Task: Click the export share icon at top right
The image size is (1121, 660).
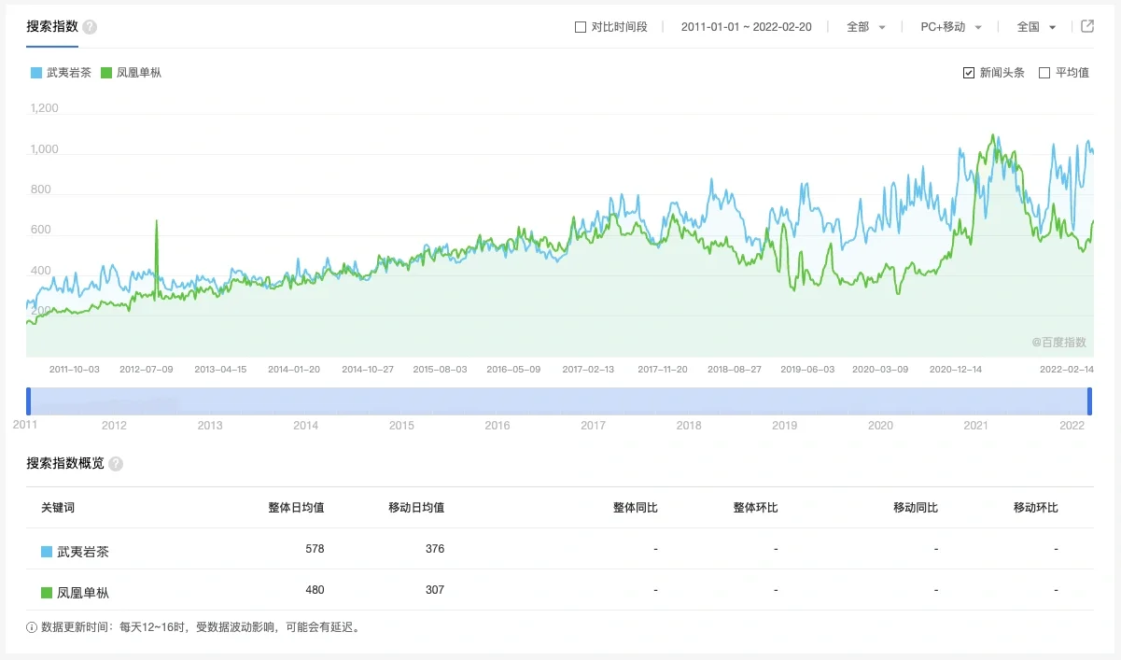Action: click(x=1087, y=26)
